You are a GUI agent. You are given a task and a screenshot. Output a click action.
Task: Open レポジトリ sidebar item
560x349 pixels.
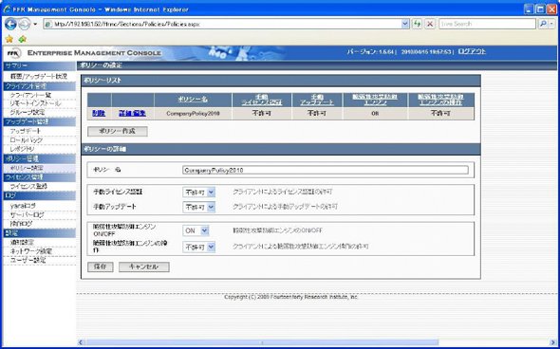pyautogui.click(x=22, y=149)
